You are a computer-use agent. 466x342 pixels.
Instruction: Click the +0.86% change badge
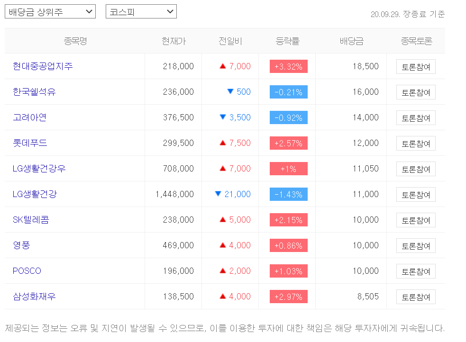point(289,245)
